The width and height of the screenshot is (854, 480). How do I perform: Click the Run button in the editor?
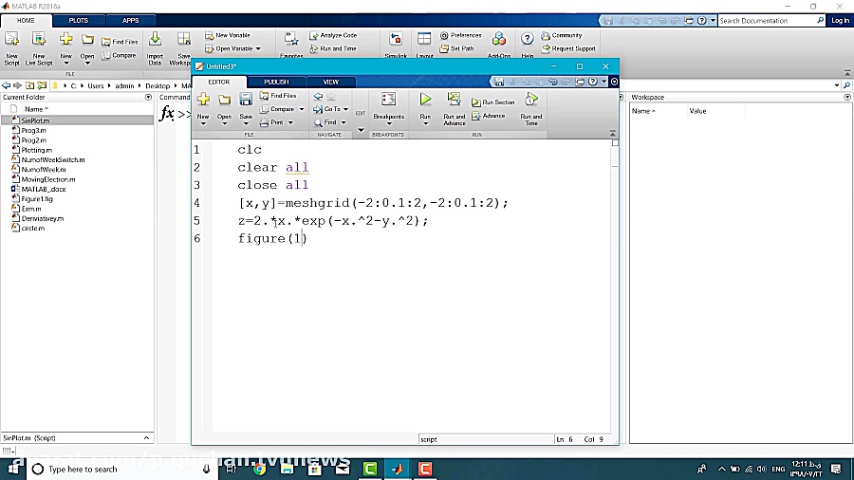425,100
